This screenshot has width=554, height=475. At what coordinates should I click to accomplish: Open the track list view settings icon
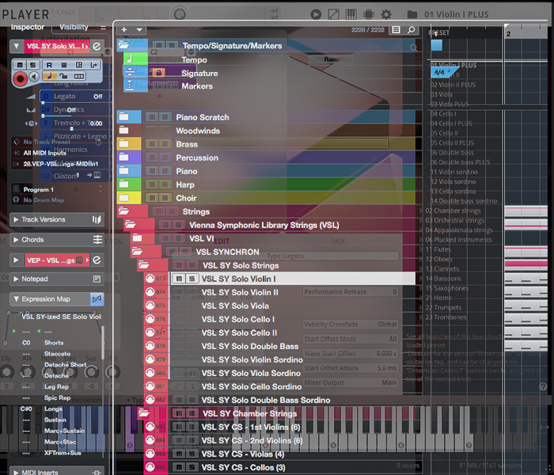396,30
